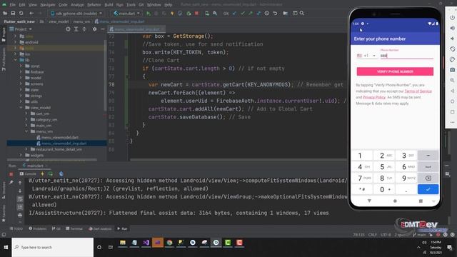457x257 pixels.
Task: Click Hot Reload lightning icon in Run panel
Action: [x=42, y=174]
